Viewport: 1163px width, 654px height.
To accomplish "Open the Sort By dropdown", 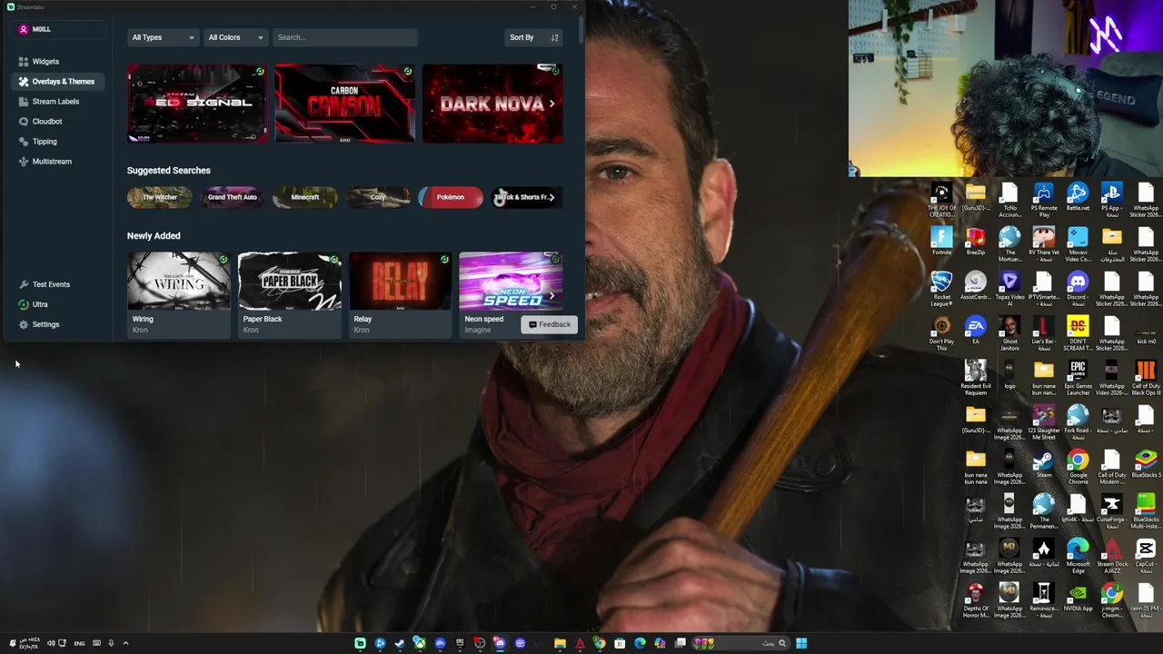I will [x=534, y=37].
